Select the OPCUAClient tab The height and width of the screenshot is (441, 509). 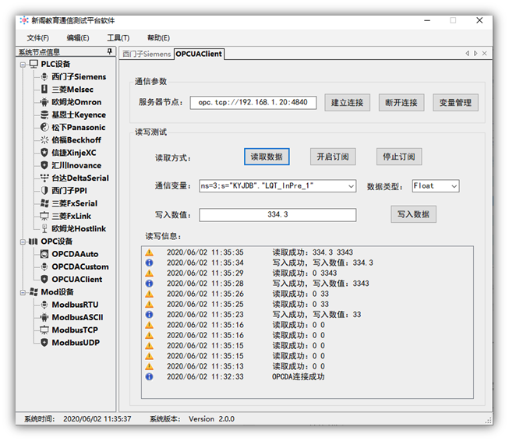pos(199,54)
